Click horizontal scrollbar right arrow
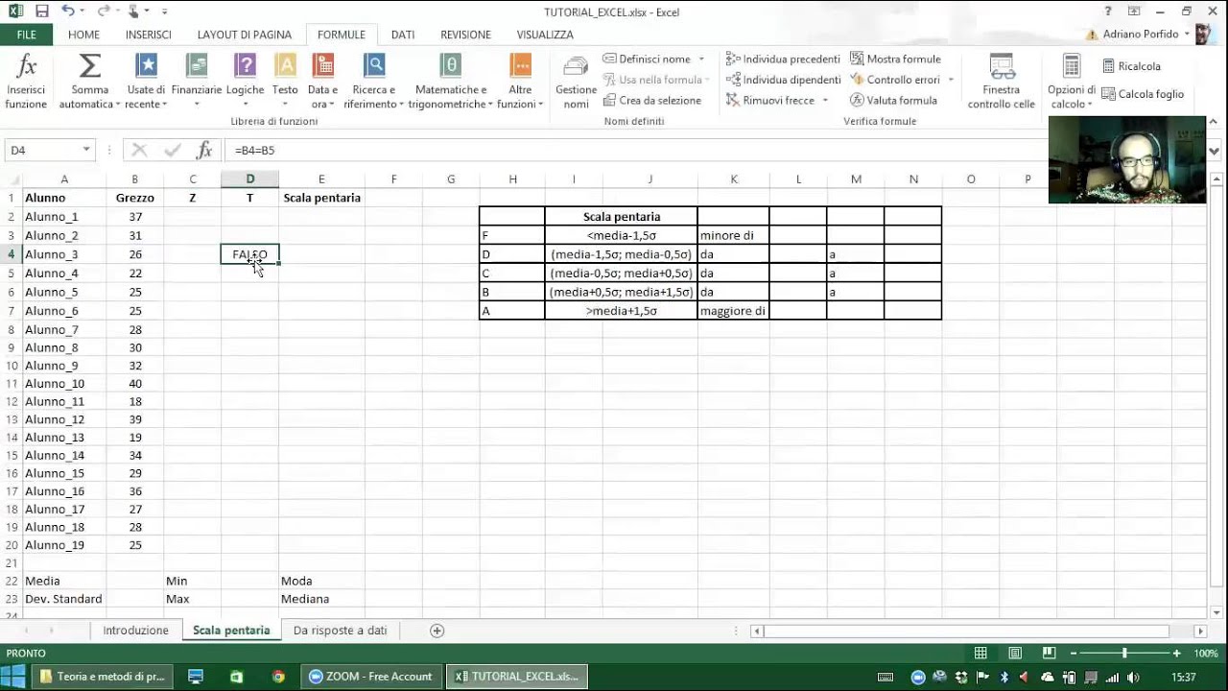 pyautogui.click(x=1200, y=631)
